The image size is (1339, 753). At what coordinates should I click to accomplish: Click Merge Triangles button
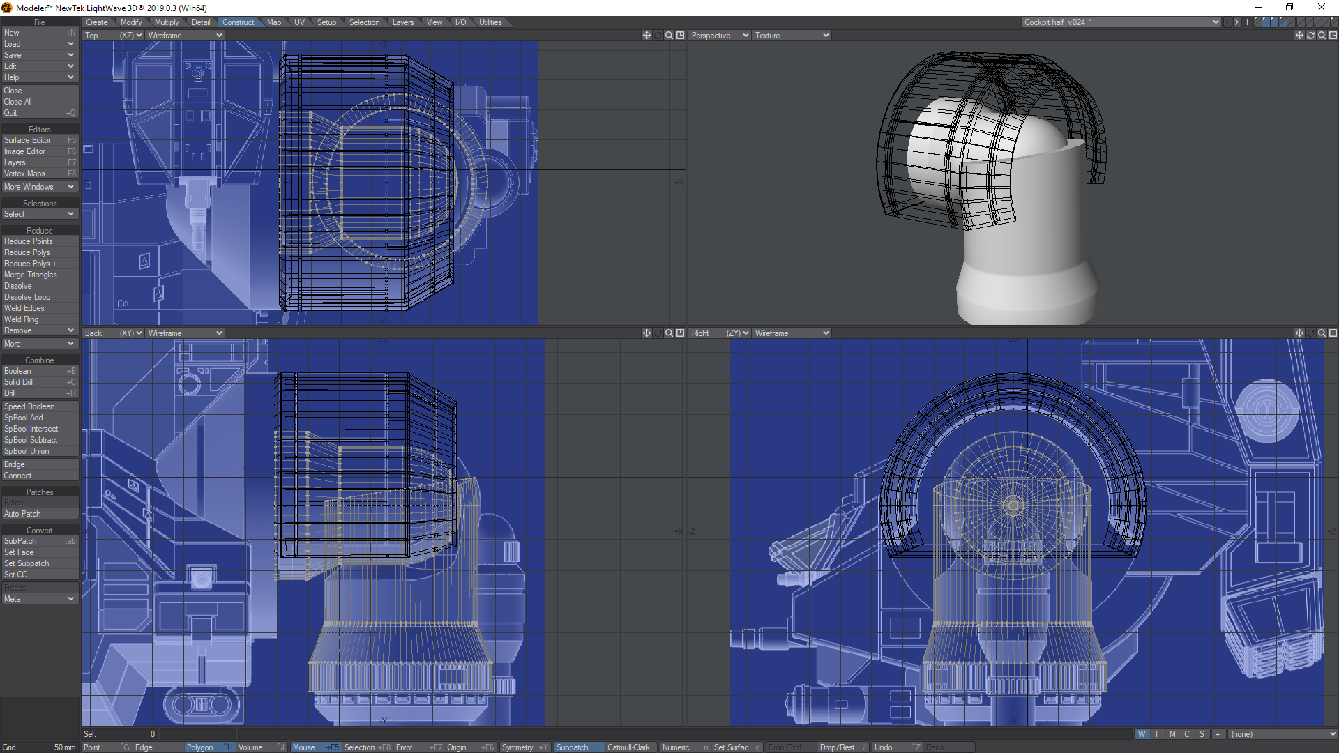click(39, 275)
